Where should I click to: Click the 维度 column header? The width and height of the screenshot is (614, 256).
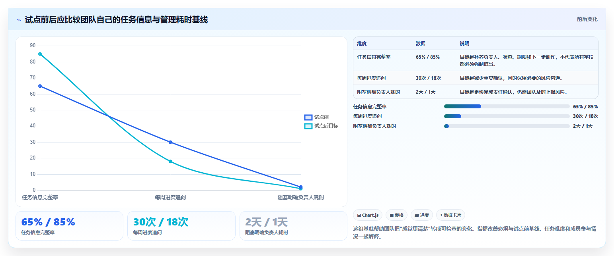coord(362,44)
